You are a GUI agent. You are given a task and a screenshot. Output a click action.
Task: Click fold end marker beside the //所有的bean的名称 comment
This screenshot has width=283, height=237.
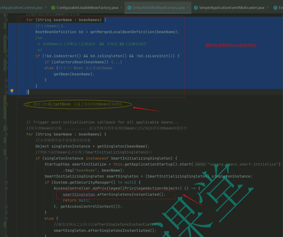(x=6, y=128)
